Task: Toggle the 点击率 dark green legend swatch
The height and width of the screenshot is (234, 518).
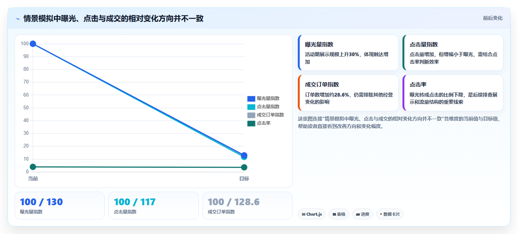Action: 251,124
